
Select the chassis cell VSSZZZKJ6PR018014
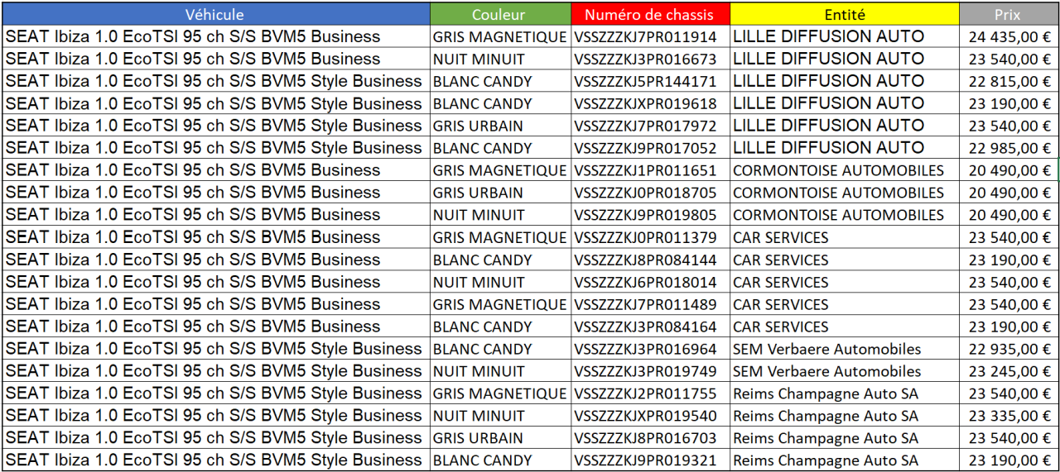650,283
